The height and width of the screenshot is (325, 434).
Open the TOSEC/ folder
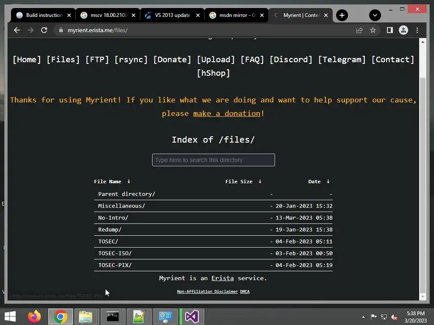(x=108, y=242)
